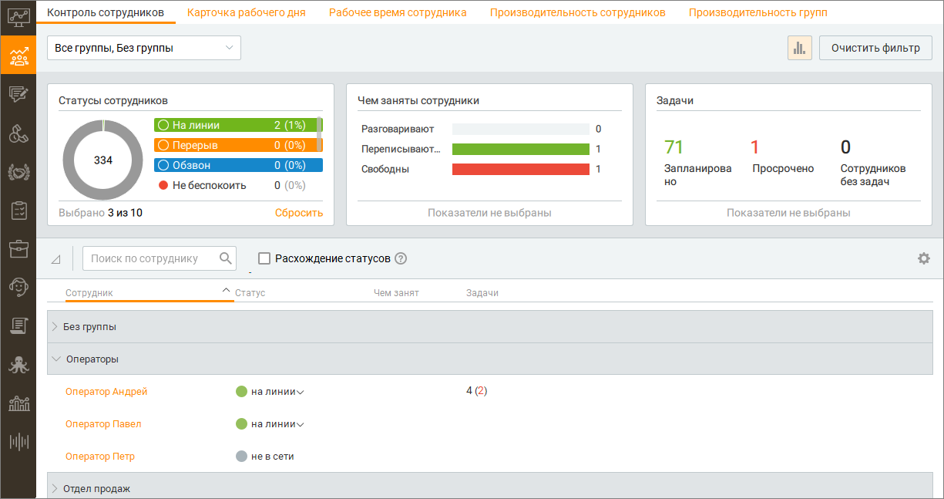Open the briefcase sidebar icon
The image size is (944, 499).
click(x=18, y=249)
